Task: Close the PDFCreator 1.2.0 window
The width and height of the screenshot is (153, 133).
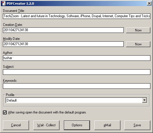Action: tap(149, 3)
